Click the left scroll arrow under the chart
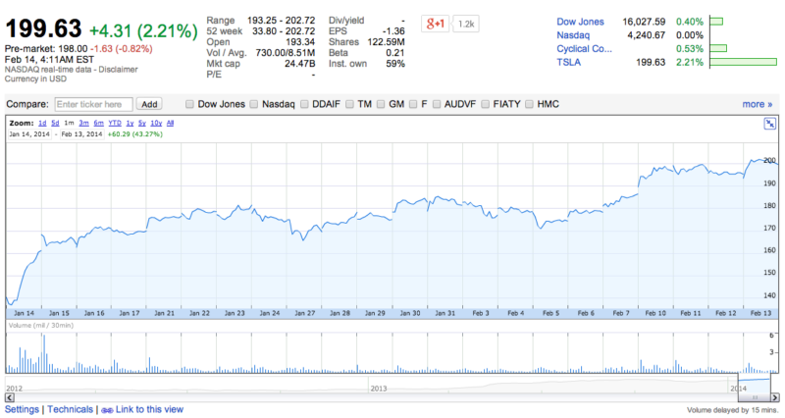 click(x=10, y=397)
